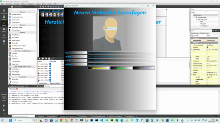This screenshot has height=123, width=220.
Task: Click the green Run button
Action: 4,106
